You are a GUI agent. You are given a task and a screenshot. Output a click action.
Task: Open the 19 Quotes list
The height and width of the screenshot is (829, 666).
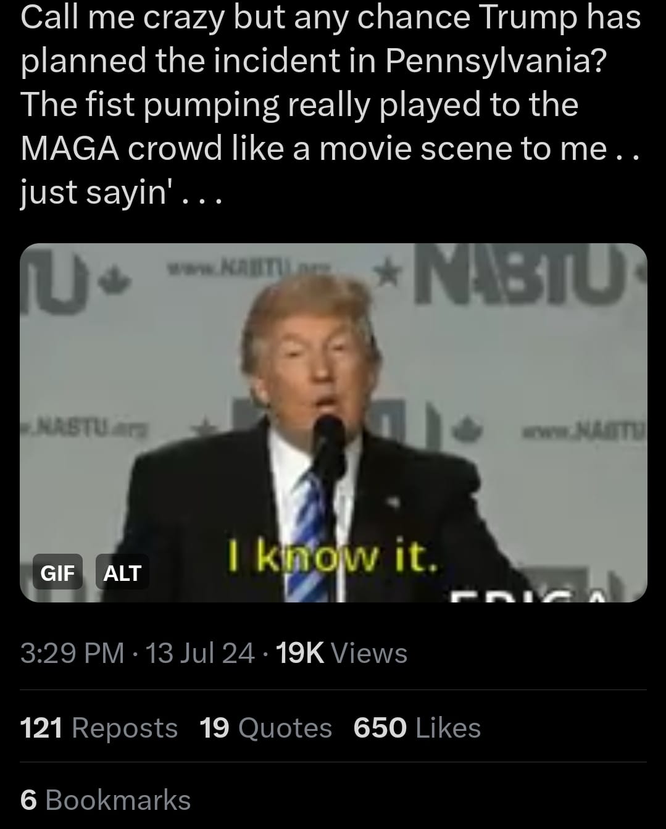265,727
